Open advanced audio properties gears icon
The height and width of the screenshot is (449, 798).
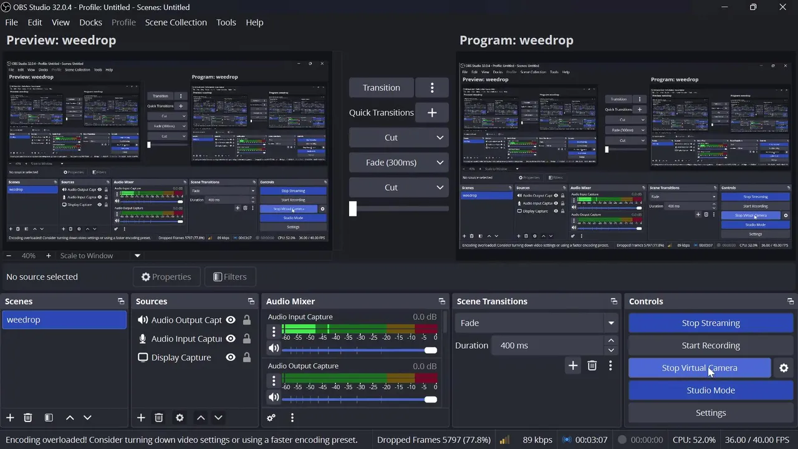pyautogui.click(x=271, y=418)
